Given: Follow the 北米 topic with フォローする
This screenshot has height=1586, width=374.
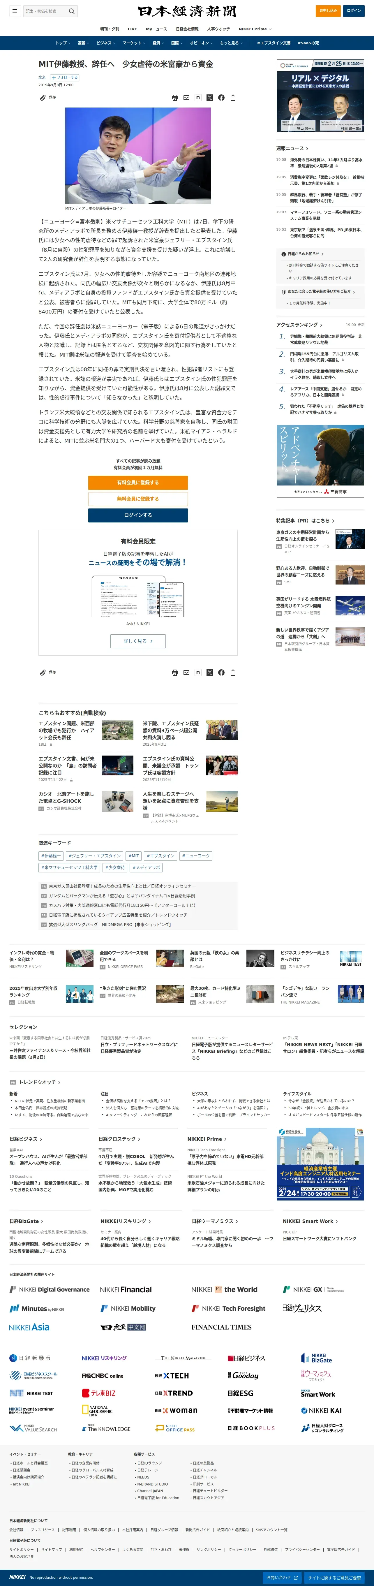Looking at the screenshot, I should pos(65,78).
